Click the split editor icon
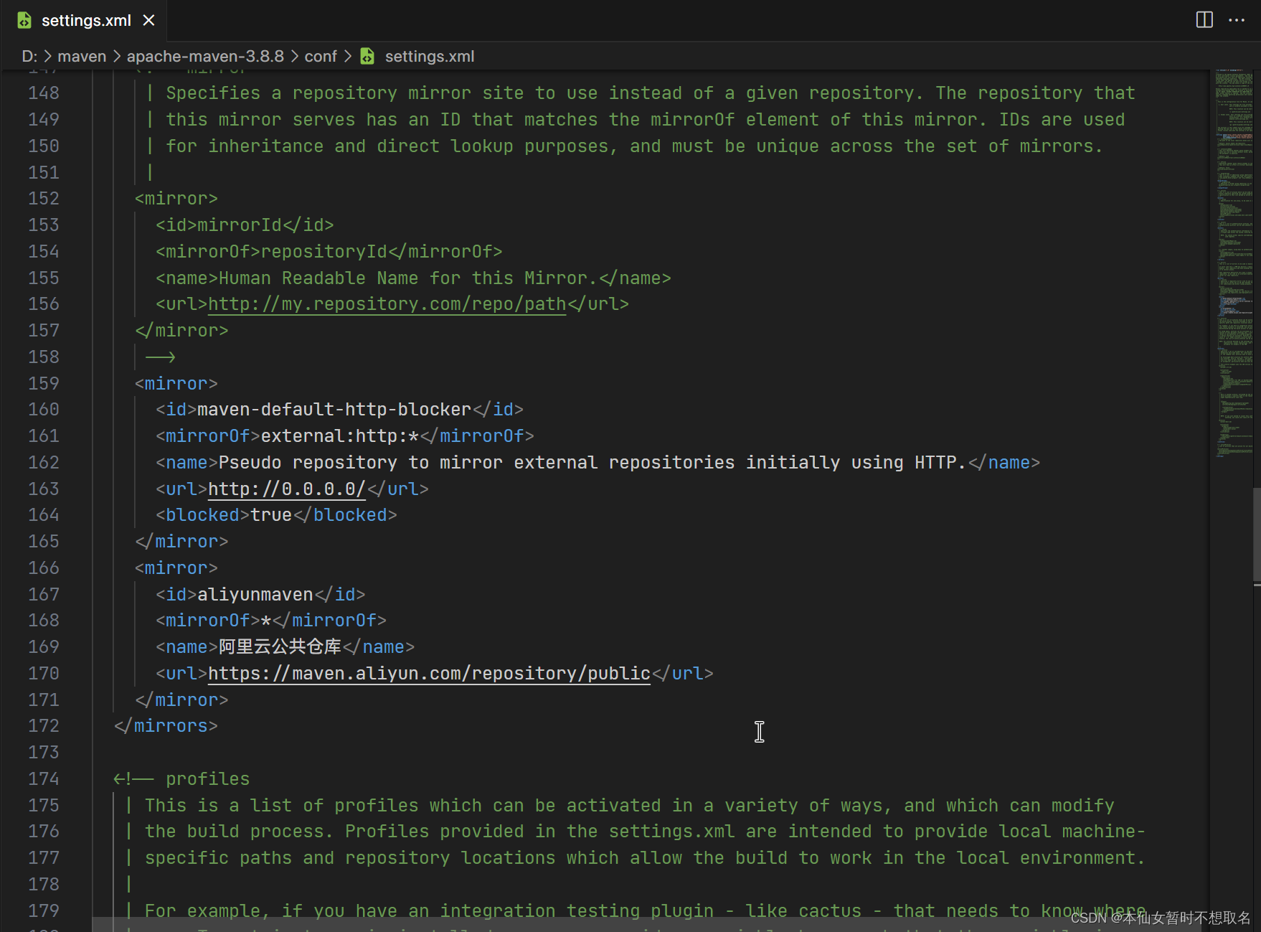1261x932 pixels. (x=1204, y=20)
